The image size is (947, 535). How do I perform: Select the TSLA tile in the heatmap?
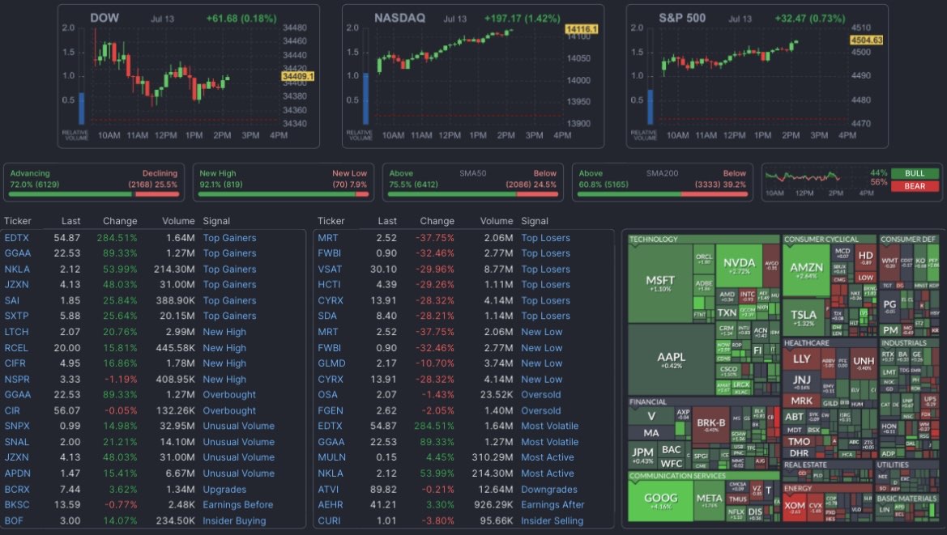(804, 317)
